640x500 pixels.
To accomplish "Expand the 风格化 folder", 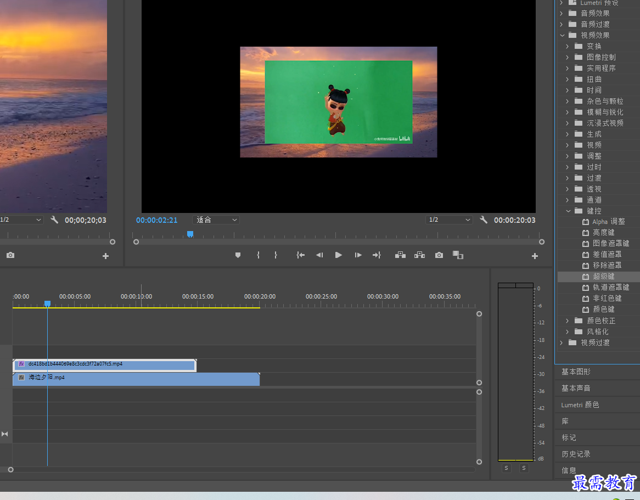I will pos(568,332).
